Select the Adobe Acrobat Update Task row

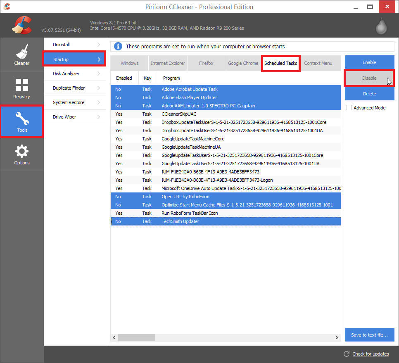tap(226, 89)
